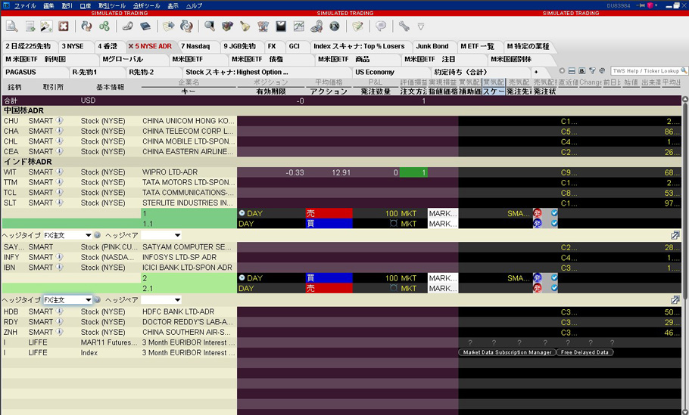
Task: Open the 分析ツール menu
Action: click(146, 6)
